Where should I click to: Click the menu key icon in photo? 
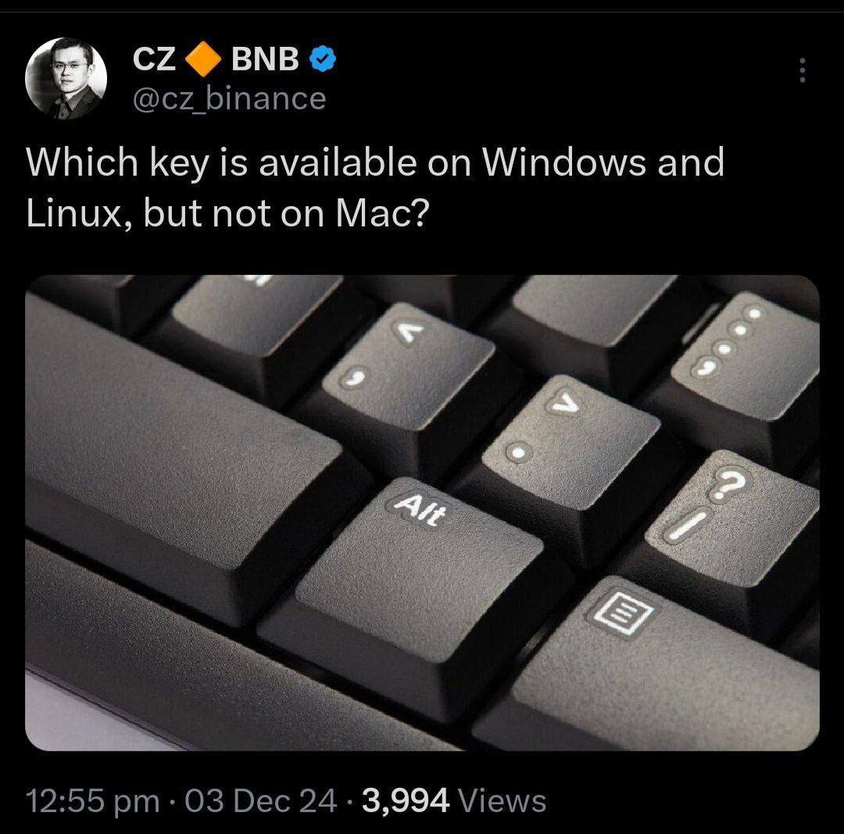point(620,614)
